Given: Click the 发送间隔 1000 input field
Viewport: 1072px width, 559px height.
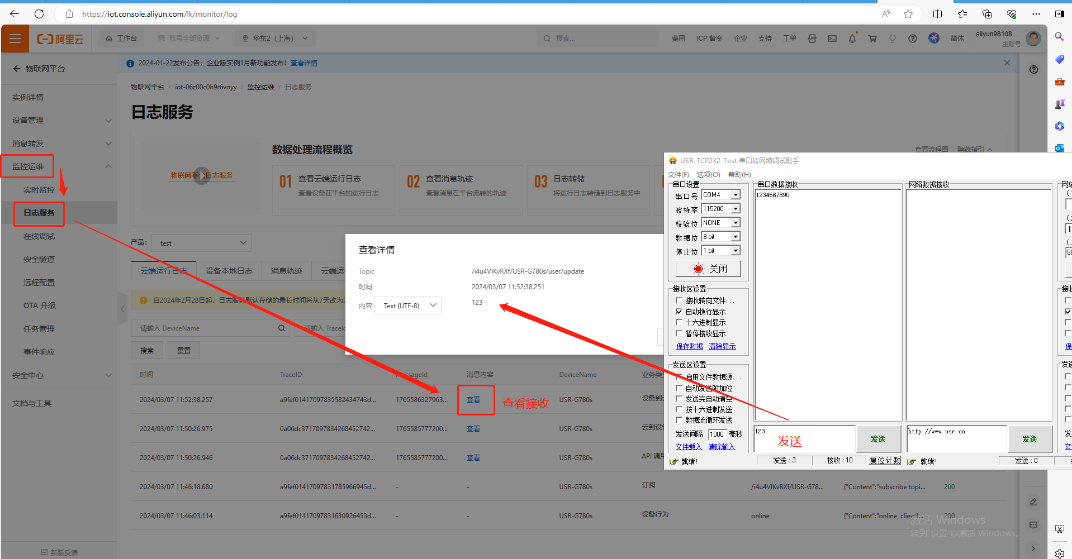Looking at the screenshot, I should pos(717,434).
